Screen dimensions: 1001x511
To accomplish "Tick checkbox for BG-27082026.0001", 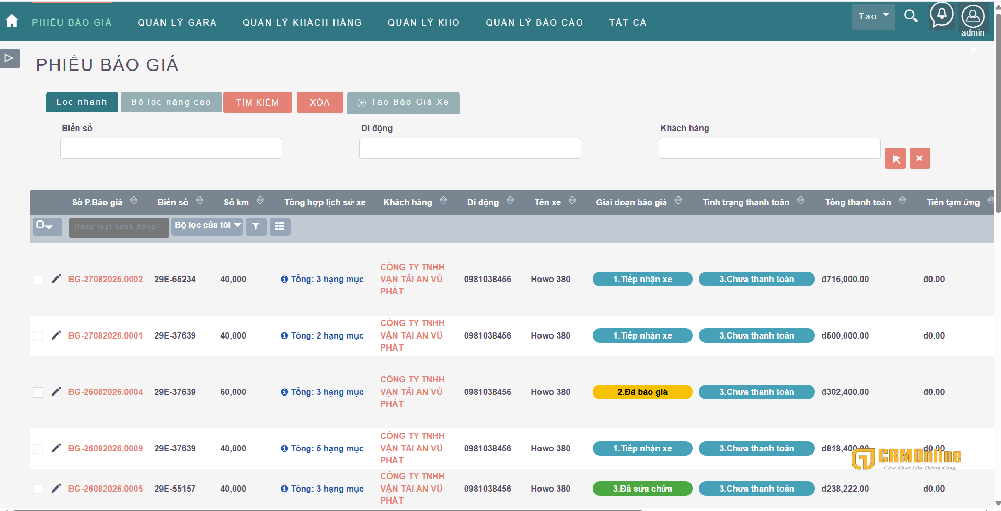I will coord(38,336).
